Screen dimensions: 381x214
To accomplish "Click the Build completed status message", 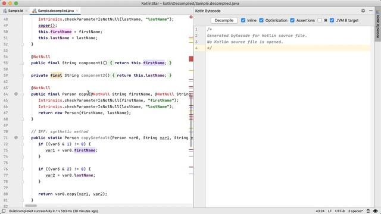I will pos(54,211).
